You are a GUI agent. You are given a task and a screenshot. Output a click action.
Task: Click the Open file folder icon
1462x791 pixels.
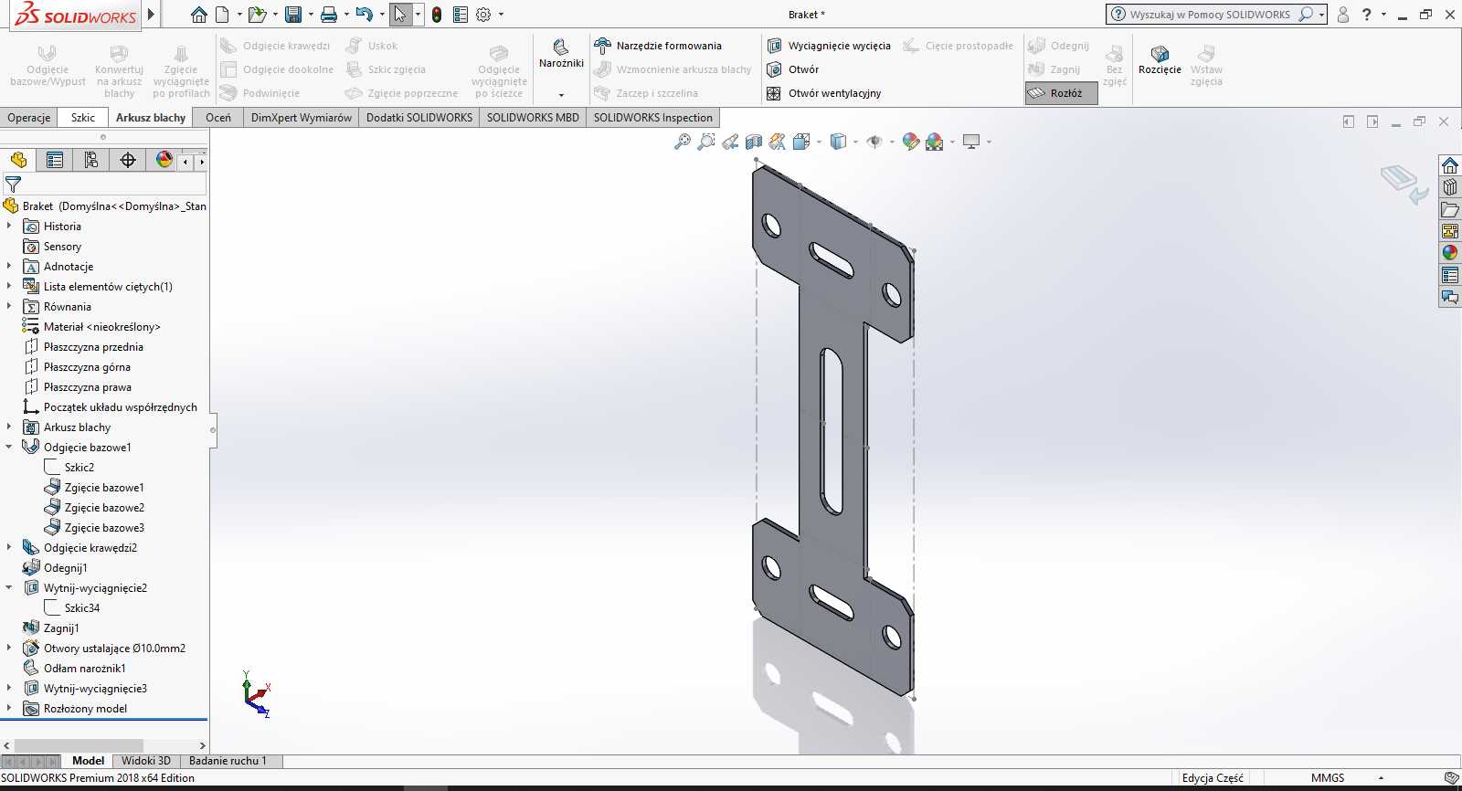(x=257, y=15)
